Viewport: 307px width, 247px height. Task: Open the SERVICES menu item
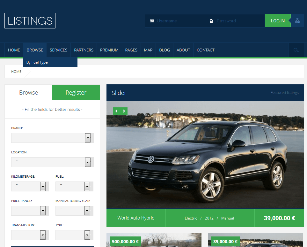click(59, 50)
